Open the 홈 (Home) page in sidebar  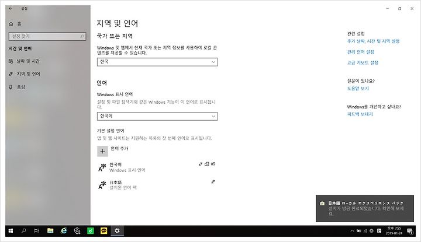coord(15,24)
